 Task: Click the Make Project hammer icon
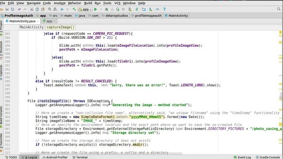click(74, 9)
